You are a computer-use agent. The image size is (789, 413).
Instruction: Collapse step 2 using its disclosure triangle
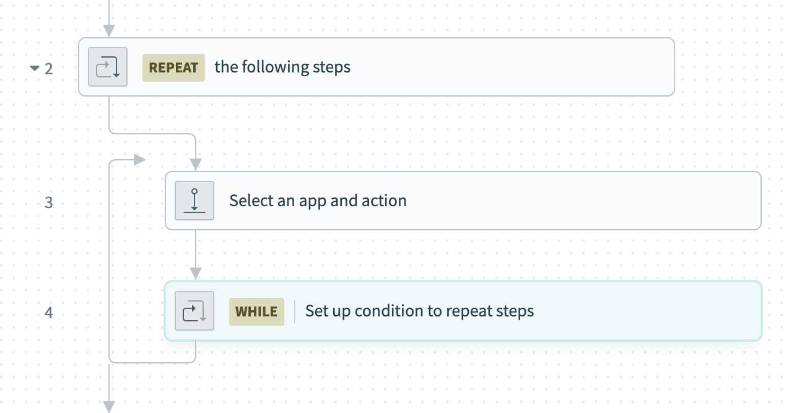point(35,68)
